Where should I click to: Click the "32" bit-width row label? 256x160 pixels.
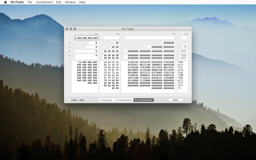click(69, 51)
